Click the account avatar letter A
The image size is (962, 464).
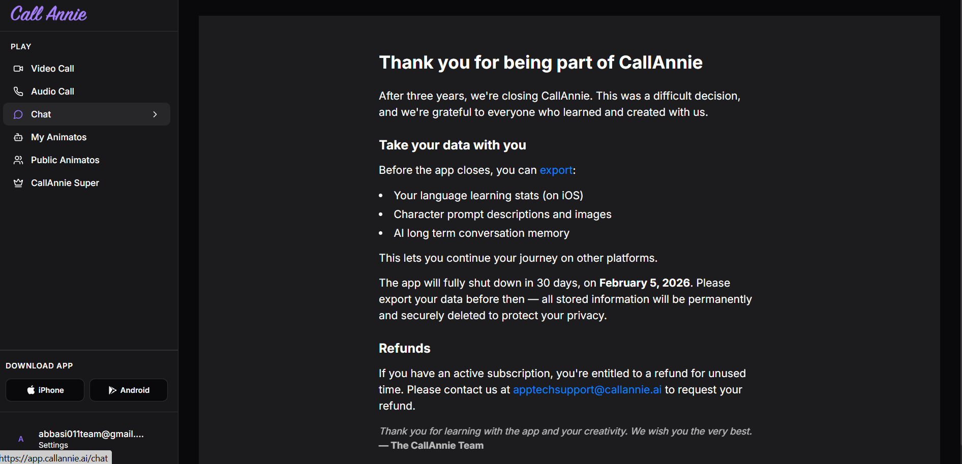[x=21, y=439]
